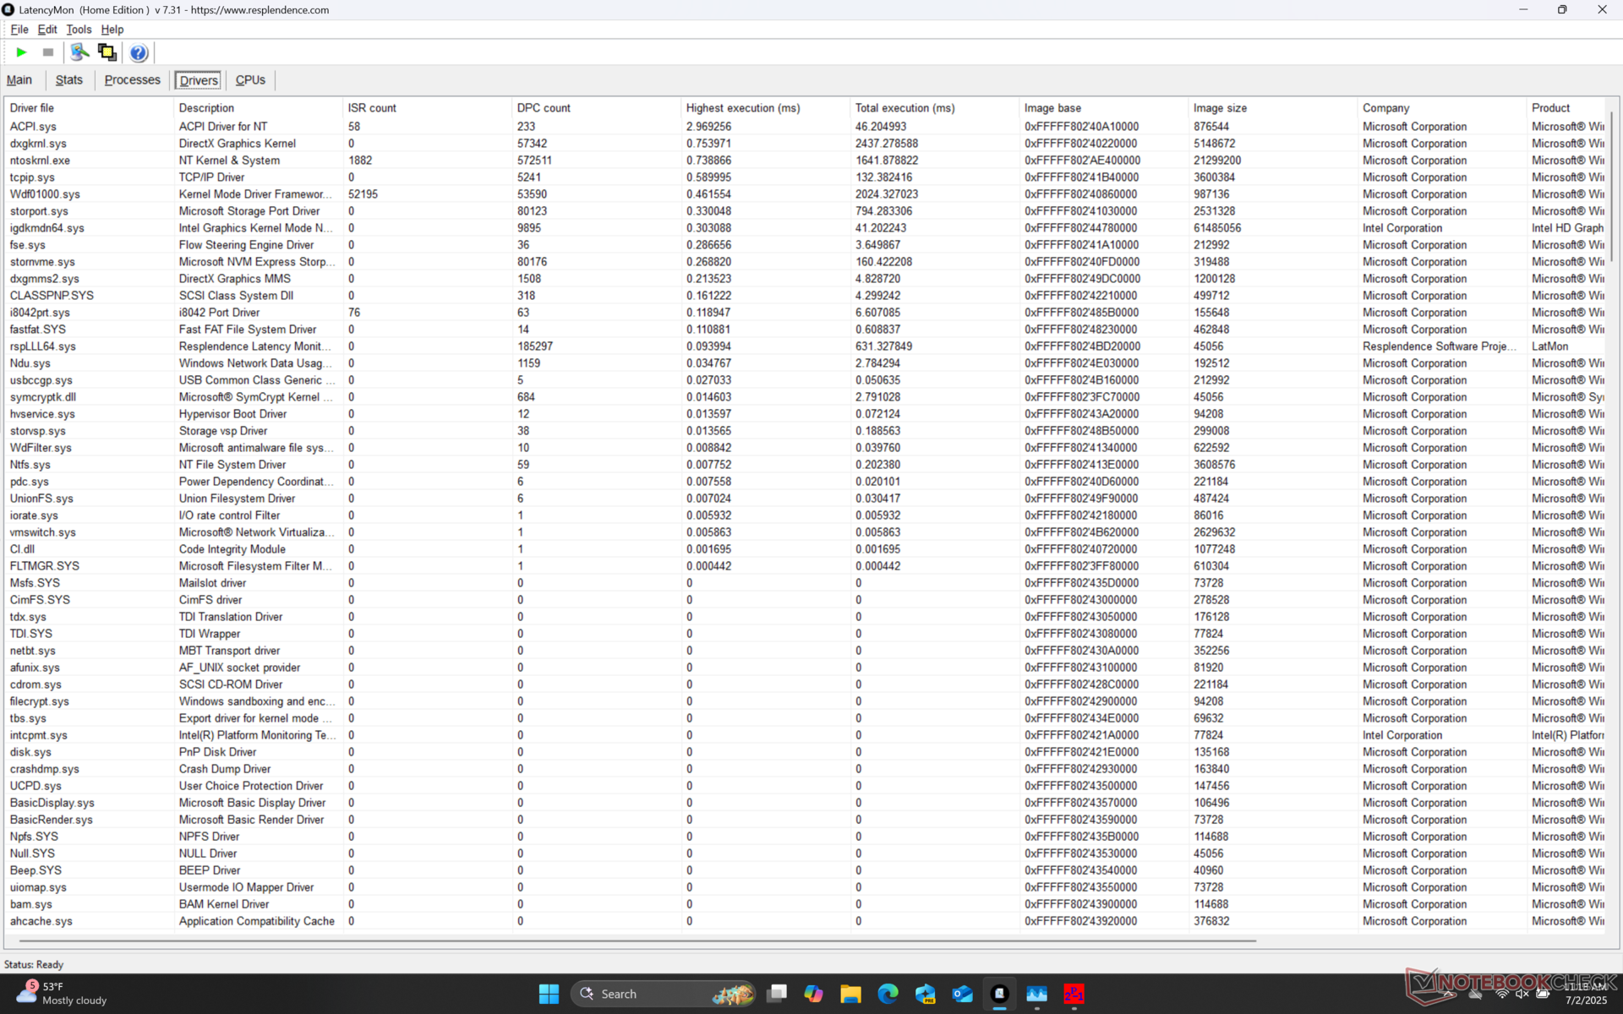Image resolution: width=1623 pixels, height=1014 pixels.
Task: Open options via monitor-with-pencil toolbar icon
Action: click(x=79, y=52)
